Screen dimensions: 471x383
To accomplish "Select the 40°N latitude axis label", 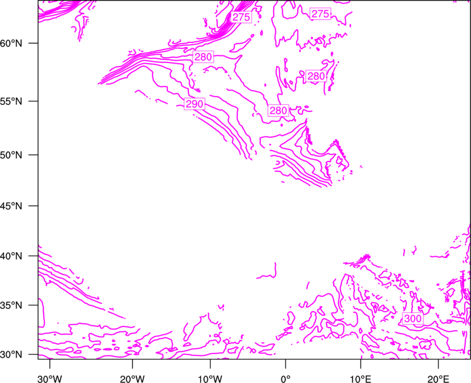I will pos(11,256).
